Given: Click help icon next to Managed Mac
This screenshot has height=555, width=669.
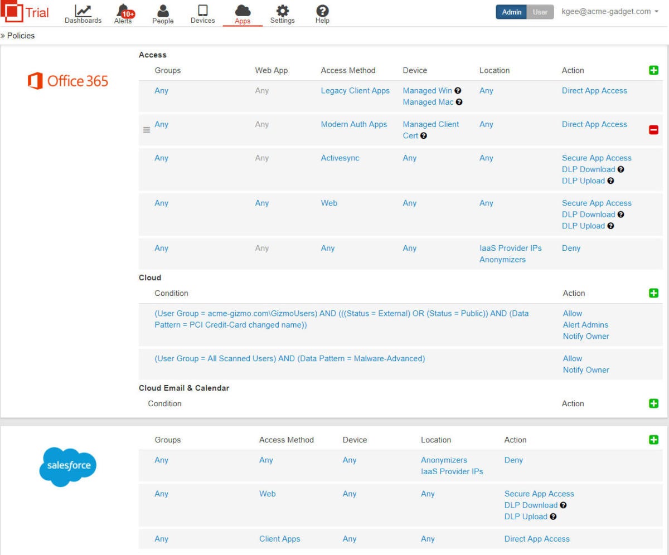Looking at the screenshot, I should click(x=459, y=102).
